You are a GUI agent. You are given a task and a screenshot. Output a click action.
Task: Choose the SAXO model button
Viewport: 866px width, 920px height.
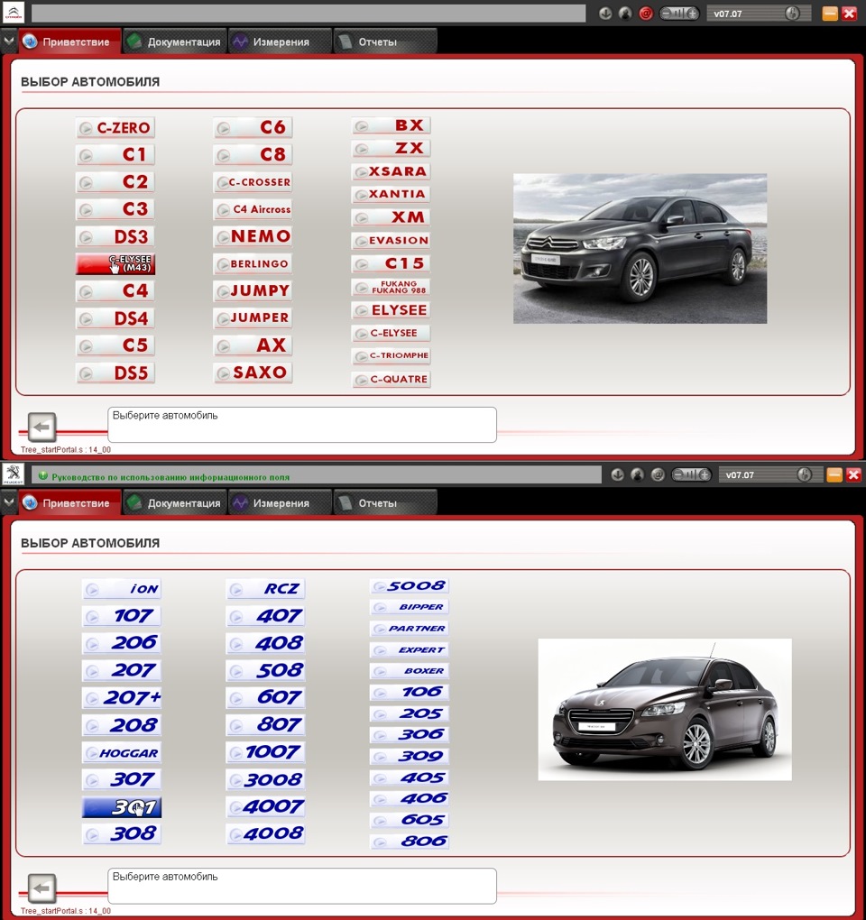pyautogui.click(x=253, y=373)
